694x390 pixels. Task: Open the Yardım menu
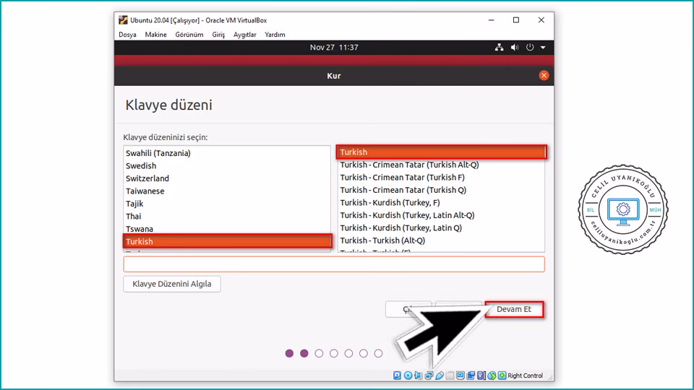point(275,35)
